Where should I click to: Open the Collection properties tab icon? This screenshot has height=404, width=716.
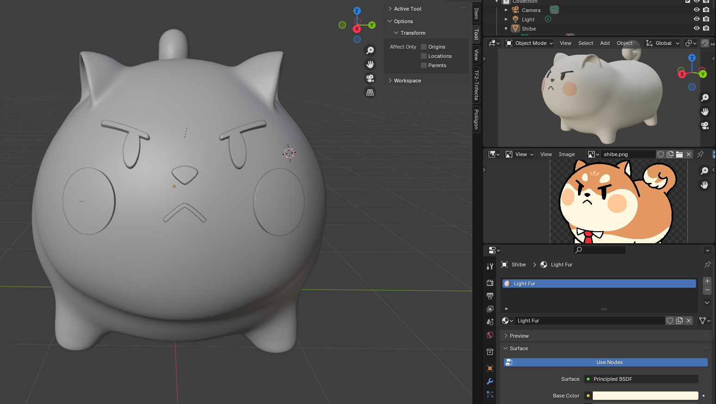pos(490,352)
